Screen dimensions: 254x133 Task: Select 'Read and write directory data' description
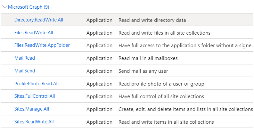tap(152, 20)
